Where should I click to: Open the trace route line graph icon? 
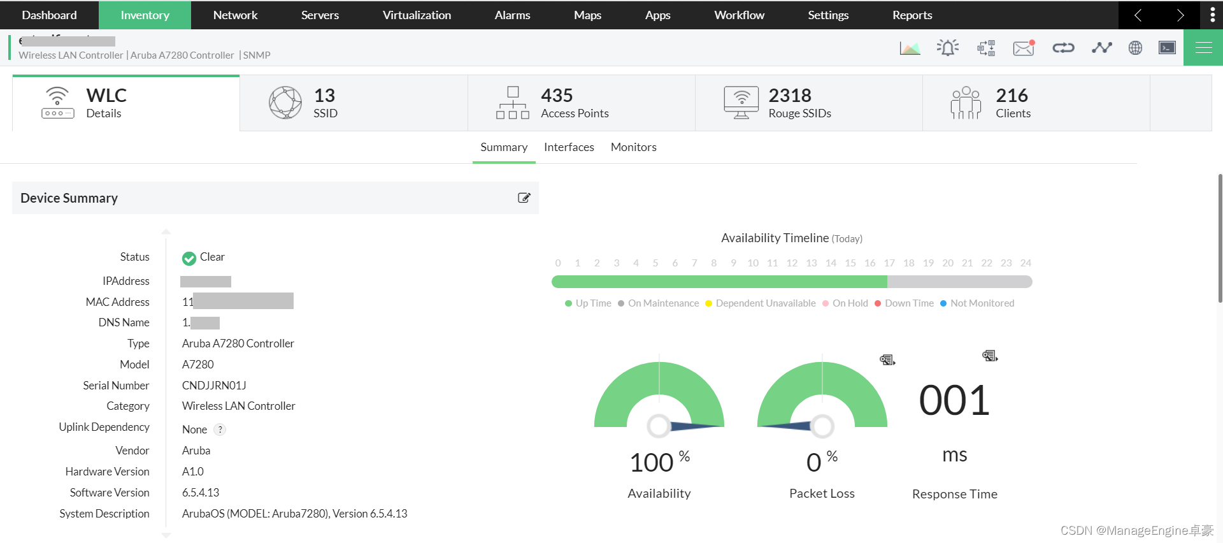(1101, 48)
